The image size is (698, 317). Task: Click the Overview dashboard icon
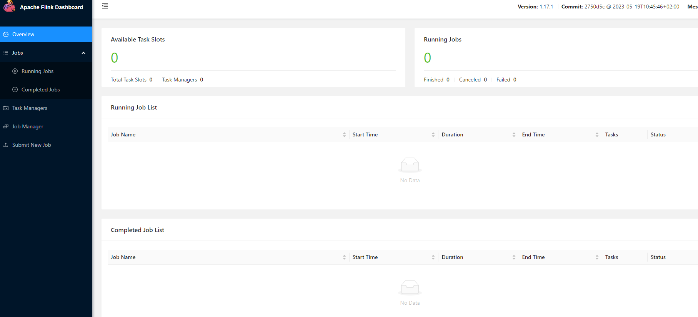pyautogui.click(x=6, y=34)
